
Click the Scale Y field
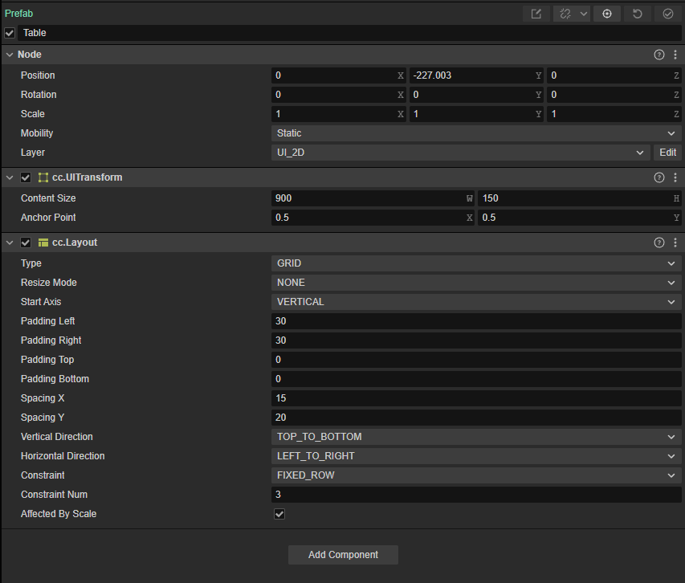[476, 114]
